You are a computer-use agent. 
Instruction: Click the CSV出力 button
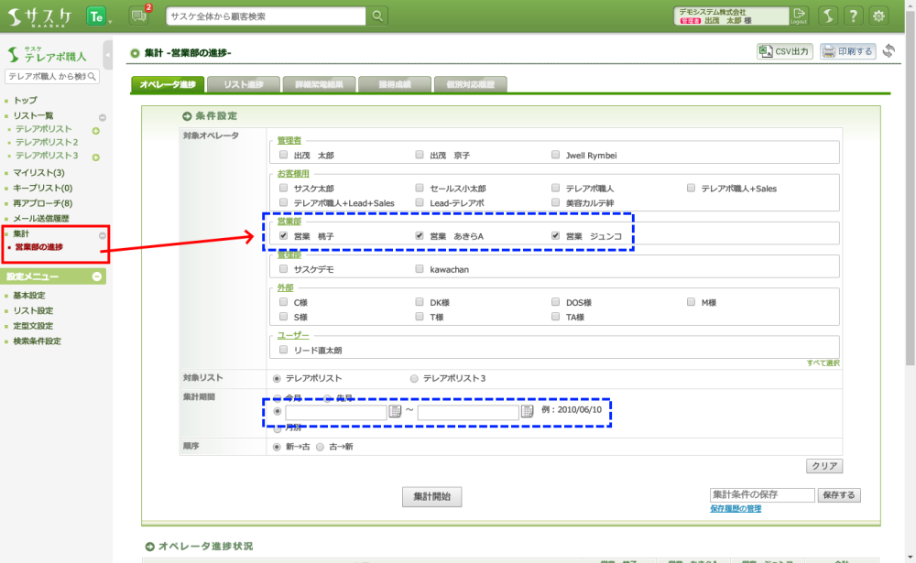click(785, 51)
